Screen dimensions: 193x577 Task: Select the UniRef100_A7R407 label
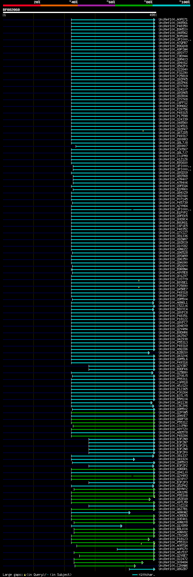173,179
